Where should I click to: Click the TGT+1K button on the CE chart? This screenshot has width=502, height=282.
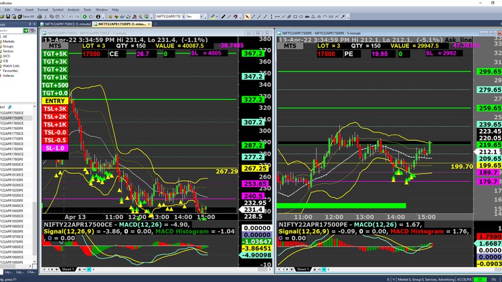[x=55, y=78]
